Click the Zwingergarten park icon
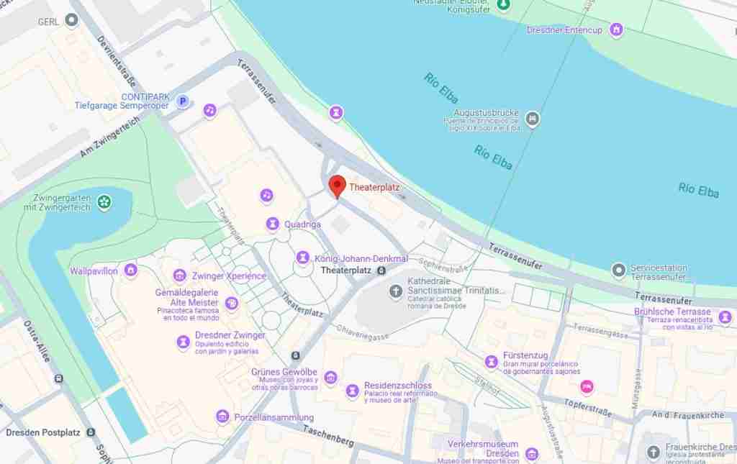737x464 pixels. tap(104, 203)
